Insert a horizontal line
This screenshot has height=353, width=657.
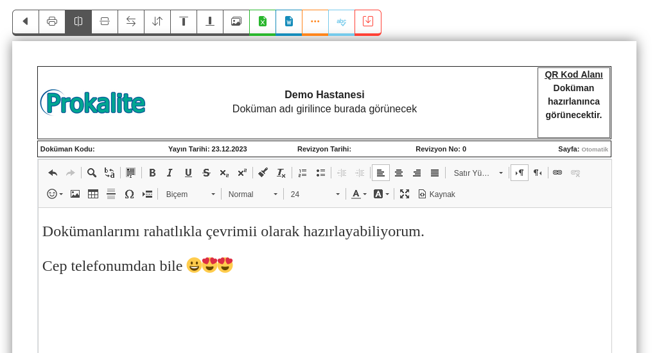tap(111, 194)
